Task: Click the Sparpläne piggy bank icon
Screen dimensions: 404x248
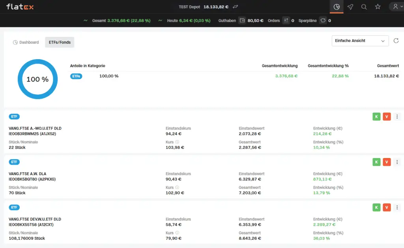Action: 323,21
